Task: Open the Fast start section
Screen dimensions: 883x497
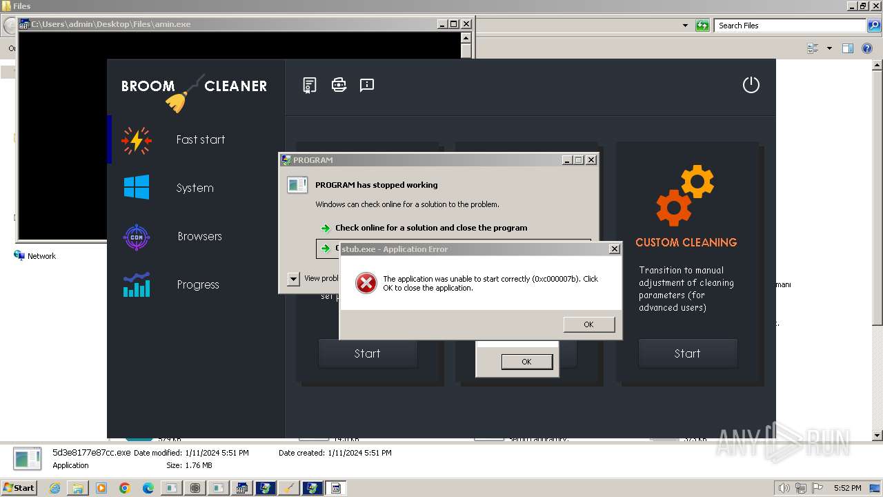Action: pos(200,139)
